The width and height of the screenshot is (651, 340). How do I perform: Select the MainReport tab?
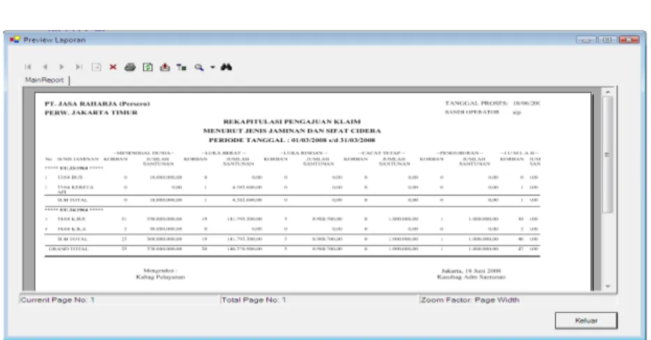(45, 80)
